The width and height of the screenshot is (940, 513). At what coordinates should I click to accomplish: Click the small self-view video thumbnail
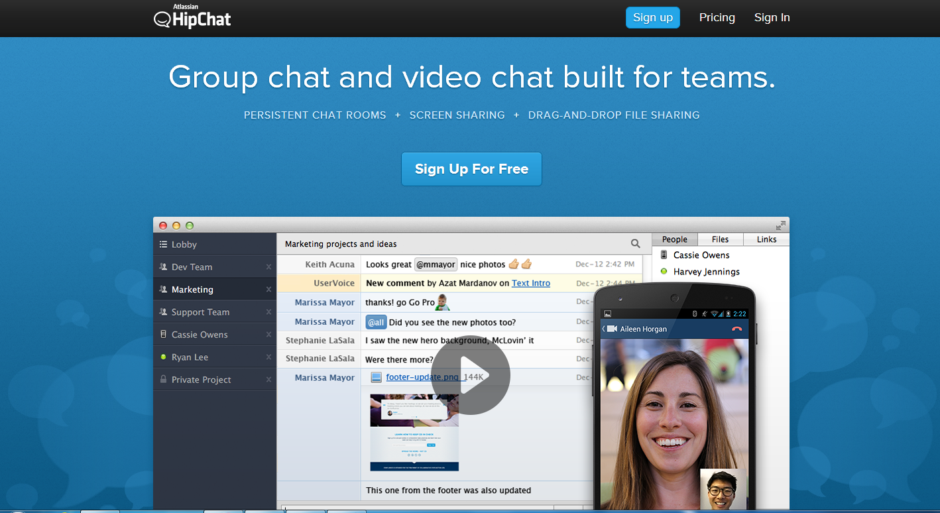[723, 490]
